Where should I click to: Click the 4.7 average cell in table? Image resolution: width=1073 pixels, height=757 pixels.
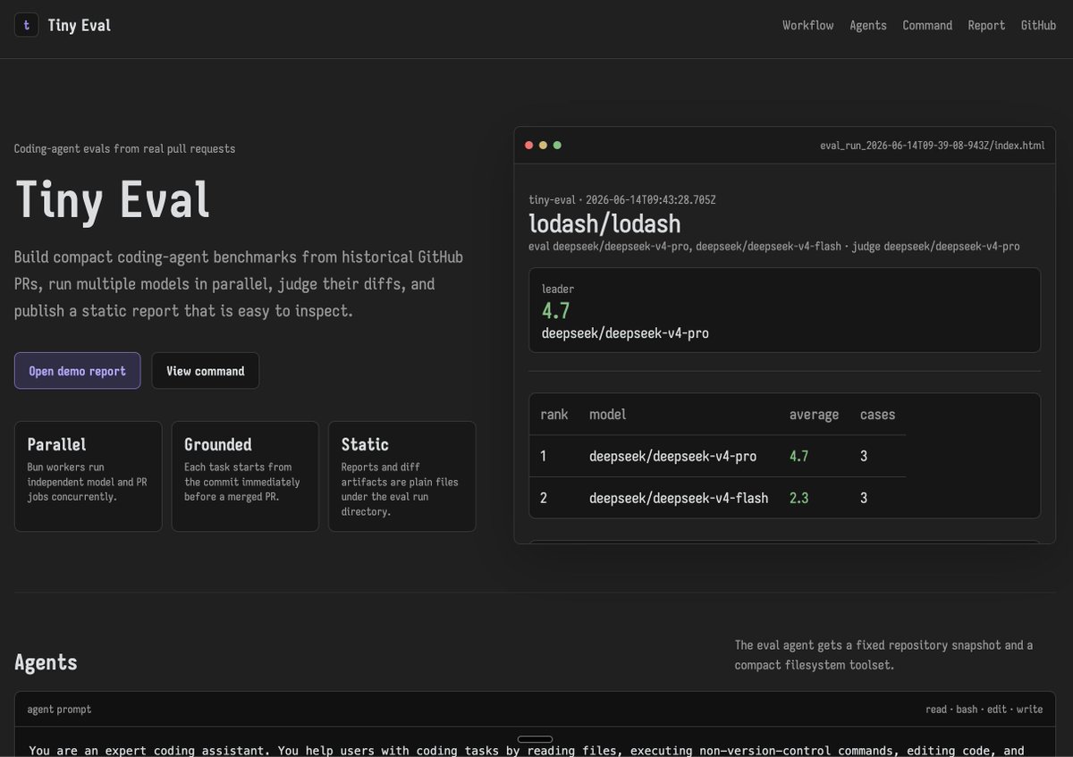pyautogui.click(x=798, y=457)
